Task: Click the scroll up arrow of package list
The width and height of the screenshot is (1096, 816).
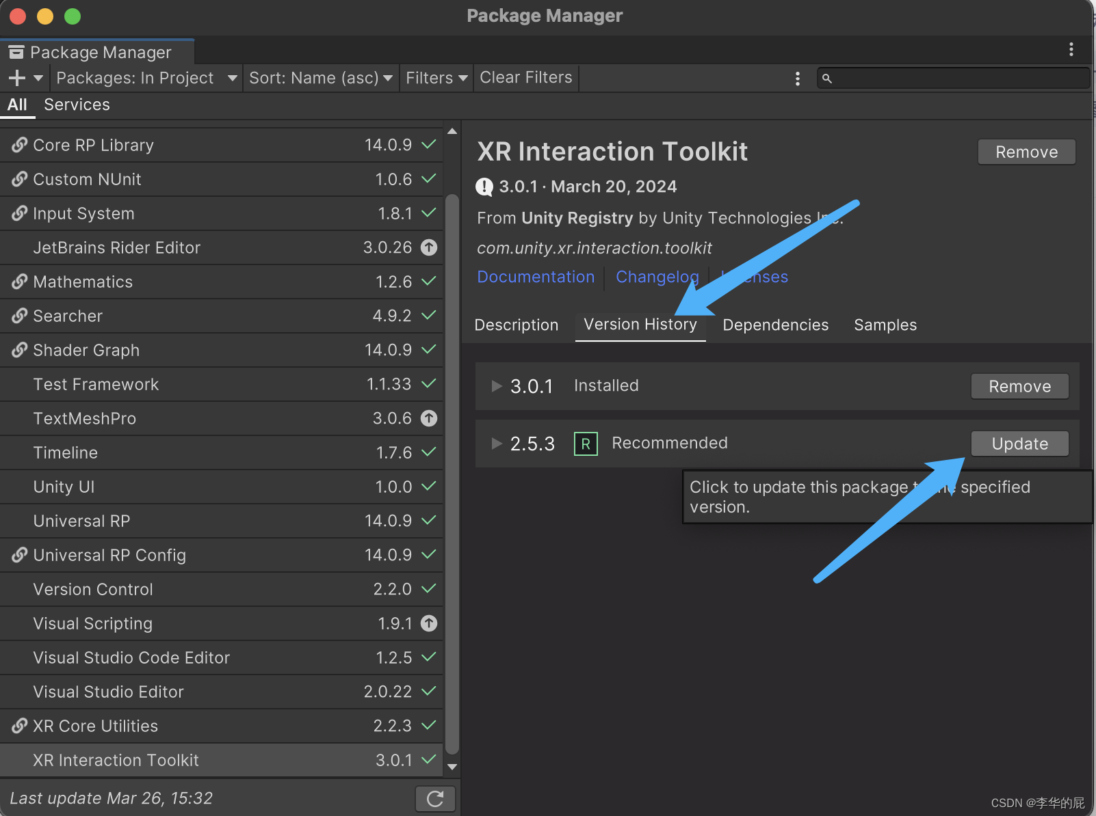Action: 452,131
